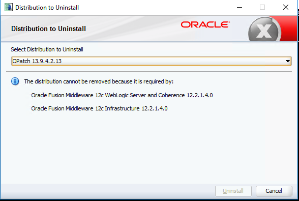Click the 'cannot be removed' message text
The height and width of the screenshot is (201, 299).
pos(99,81)
